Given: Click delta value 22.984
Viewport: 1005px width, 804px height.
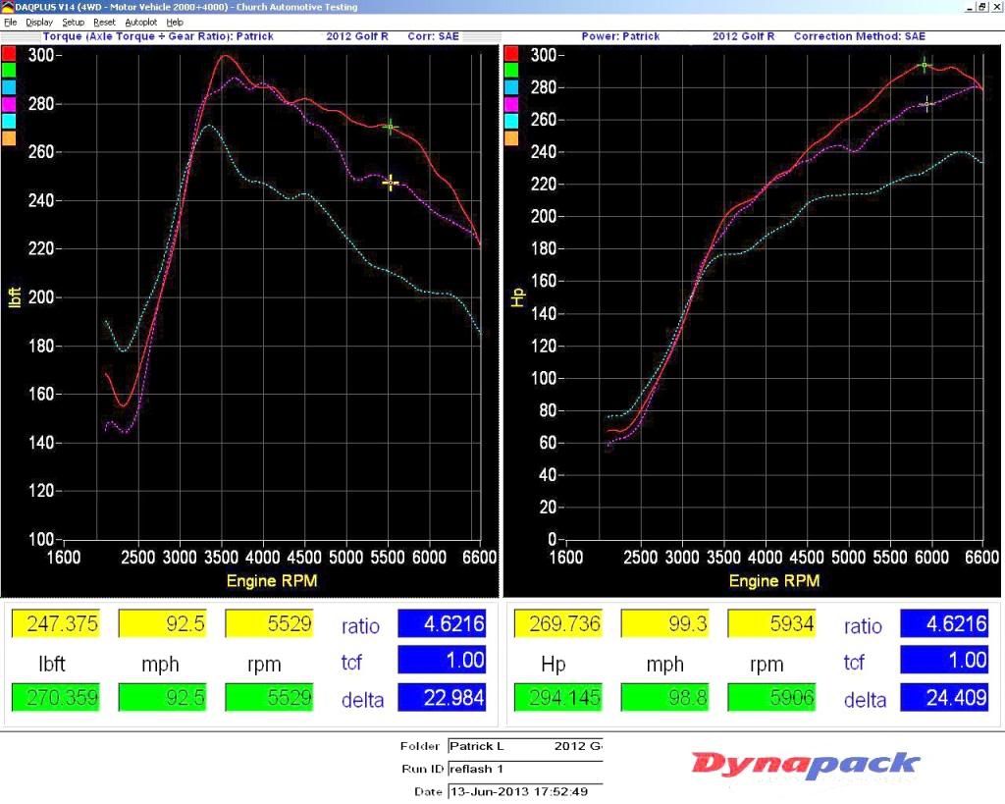Looking at the screenshot, I should (x=442, y=697).
